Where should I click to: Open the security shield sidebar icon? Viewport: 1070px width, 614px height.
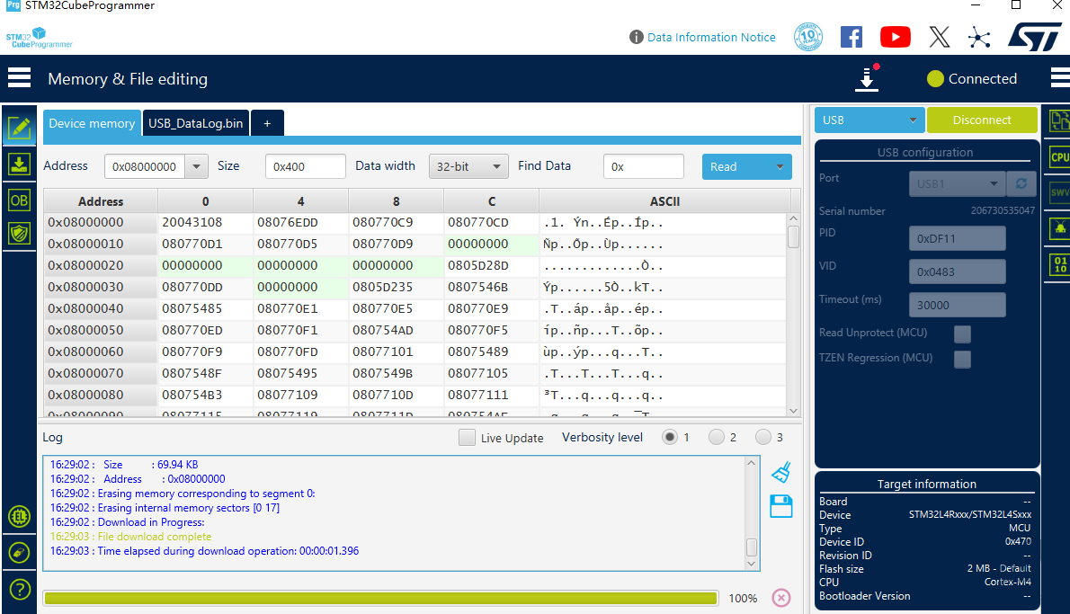(19, 234)
